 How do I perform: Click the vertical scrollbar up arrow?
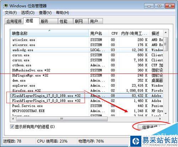coord(166,32)
